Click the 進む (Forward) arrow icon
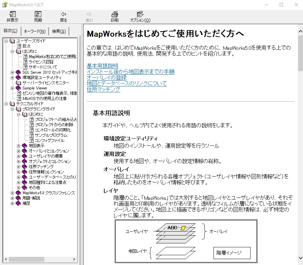 click(89, 14)
